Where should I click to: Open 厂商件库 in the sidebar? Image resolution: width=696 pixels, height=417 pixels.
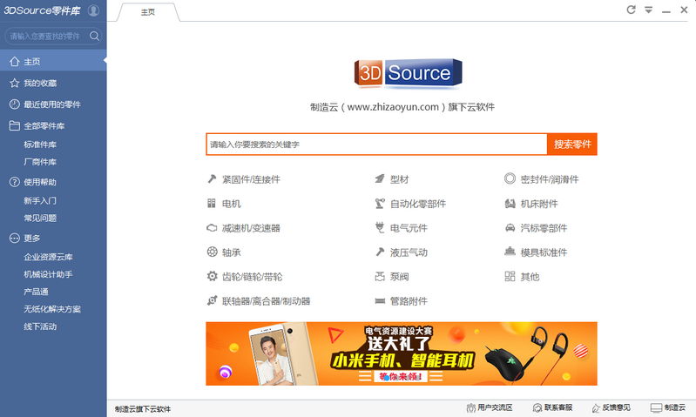coord(40,162)
